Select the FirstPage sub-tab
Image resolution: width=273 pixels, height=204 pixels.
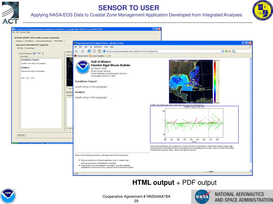(20, 48)
